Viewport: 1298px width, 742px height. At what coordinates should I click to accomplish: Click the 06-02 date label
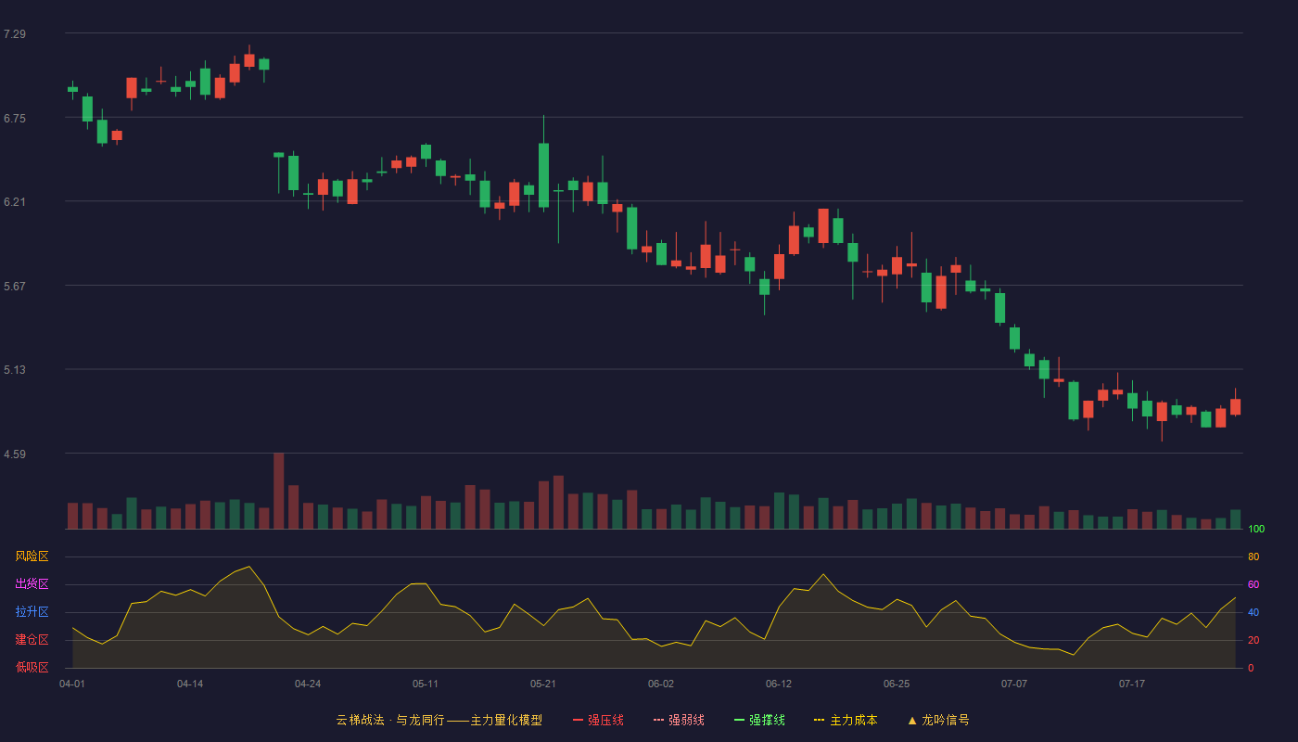click(x=661, y=684)
